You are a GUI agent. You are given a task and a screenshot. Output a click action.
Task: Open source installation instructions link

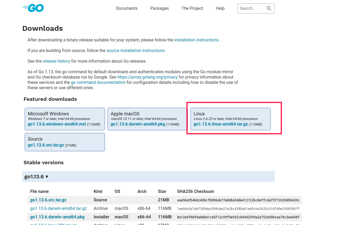tap(135, 50)
